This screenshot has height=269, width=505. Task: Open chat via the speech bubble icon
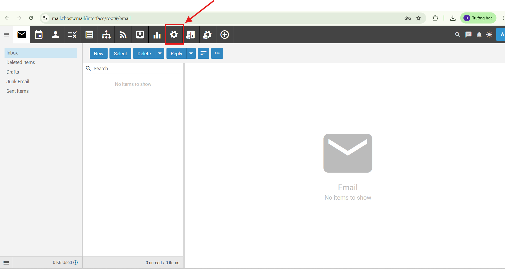[x=468, y=35]
